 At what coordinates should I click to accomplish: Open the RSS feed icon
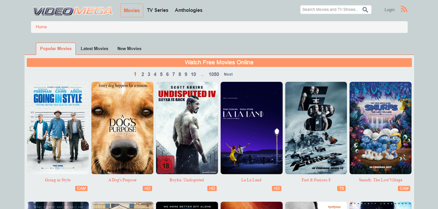[x=404, y=9]
